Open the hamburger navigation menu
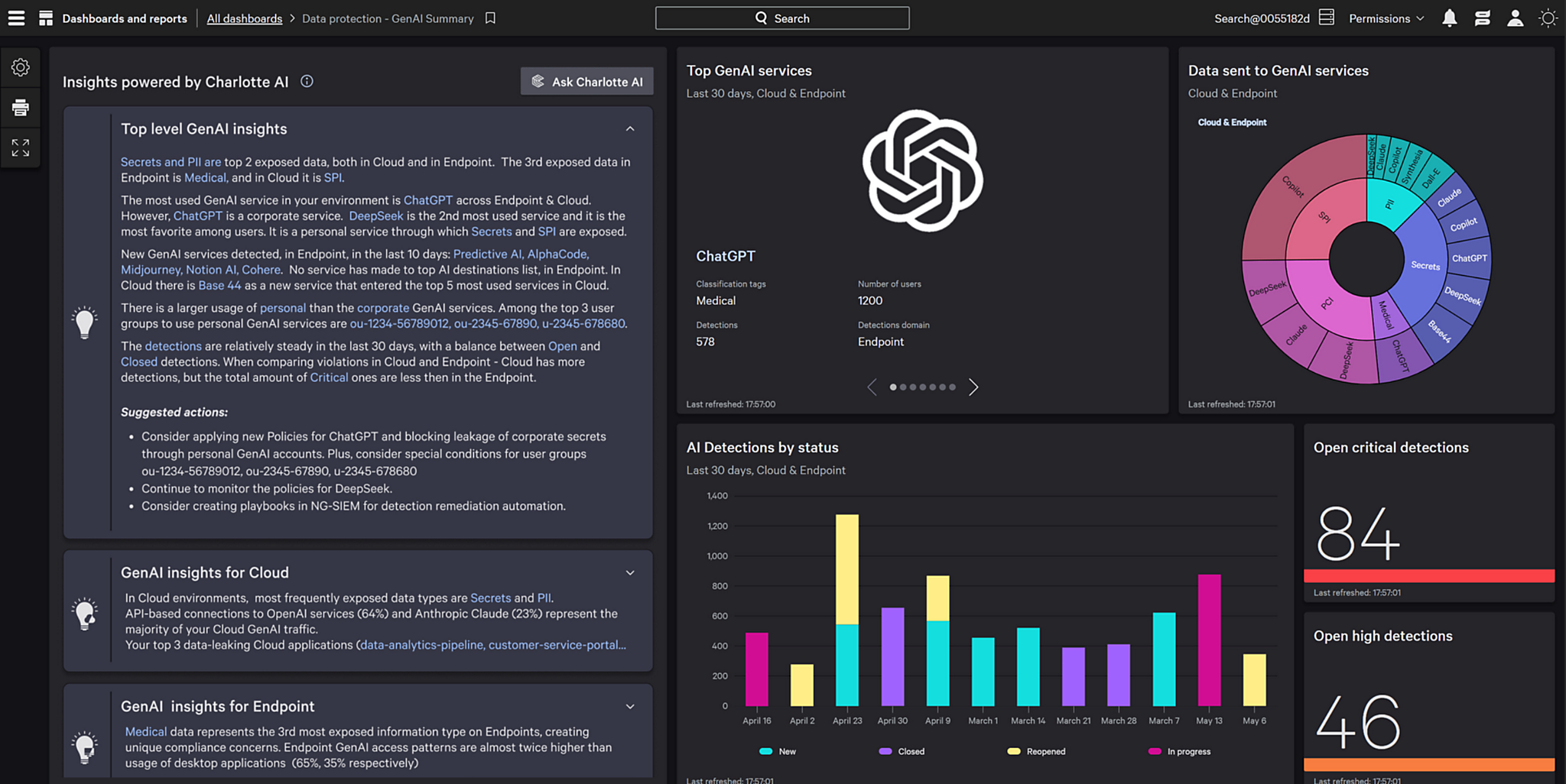 pos(16,18)
